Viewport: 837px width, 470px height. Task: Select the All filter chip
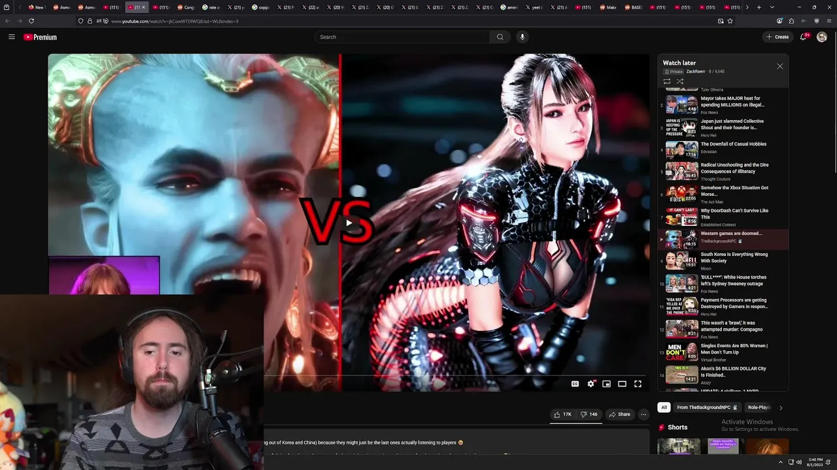664,407
